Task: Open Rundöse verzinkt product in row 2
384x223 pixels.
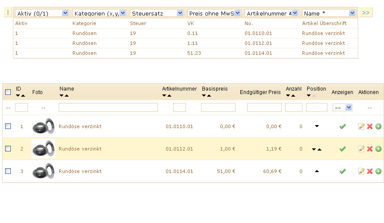Action: coord(80,149)
